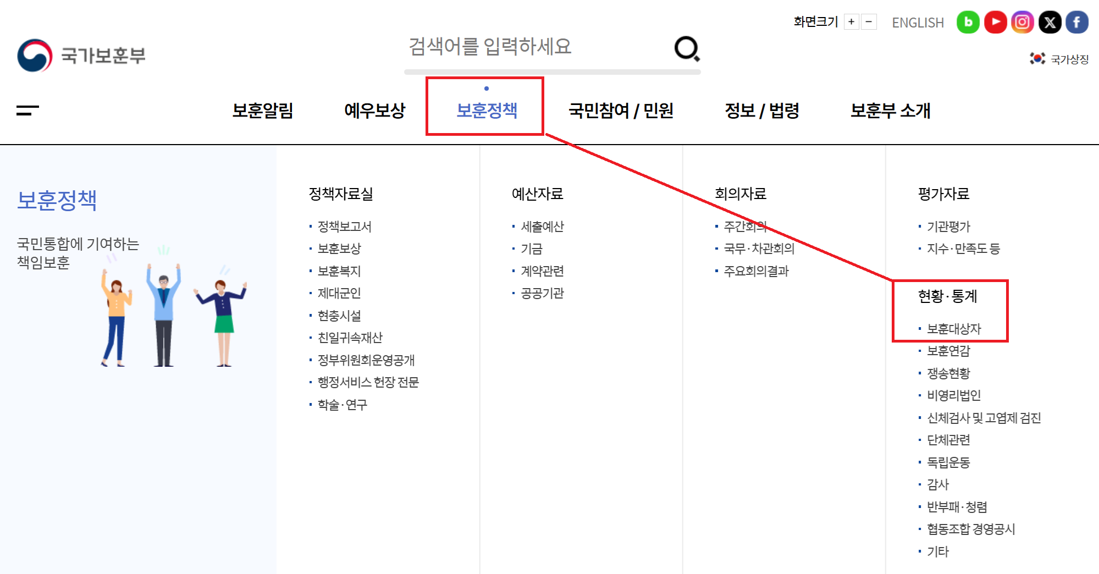
Task: Open the Naver blog icon
Action: click(x=968, y=23)
